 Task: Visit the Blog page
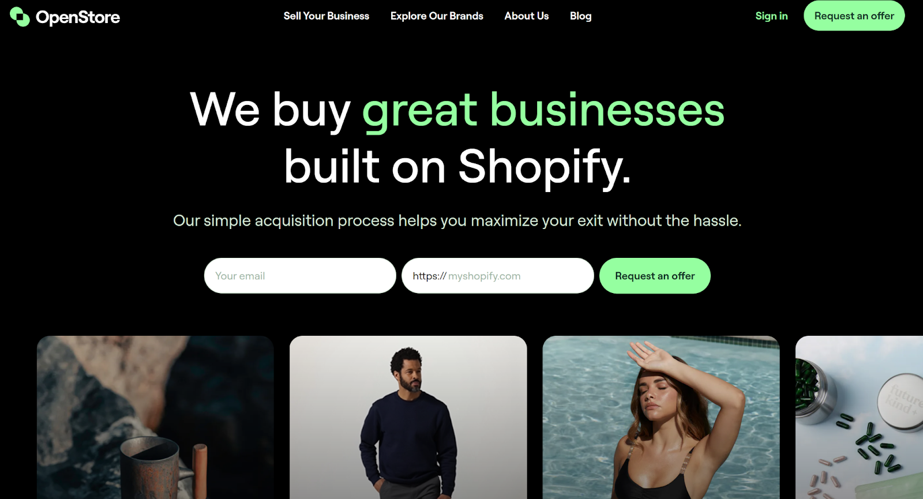pyautogui.click(x=580, y=16)
